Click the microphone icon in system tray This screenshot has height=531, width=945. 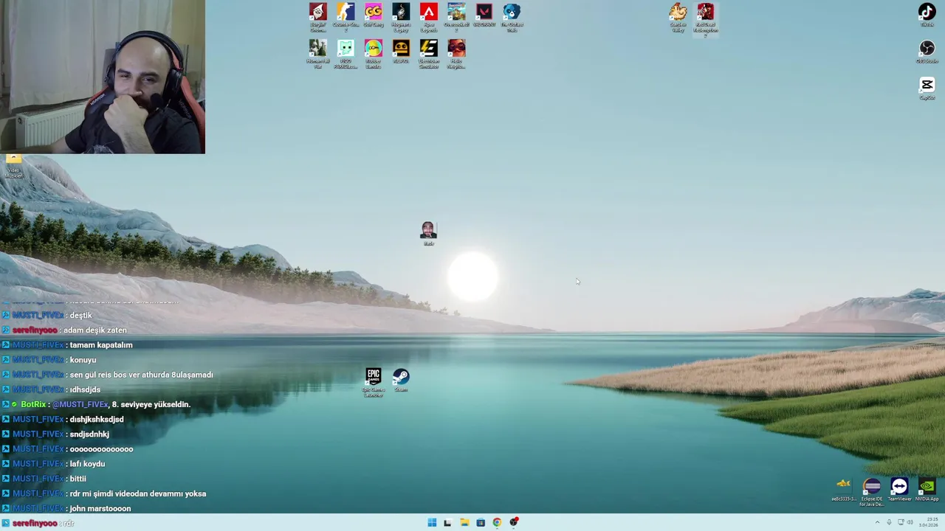pos(889,522)
